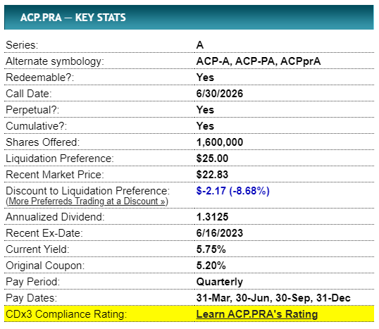Click the Recent Ex-Date label
The width and height of the screenshot is (379, 329).
coord(44,233)
